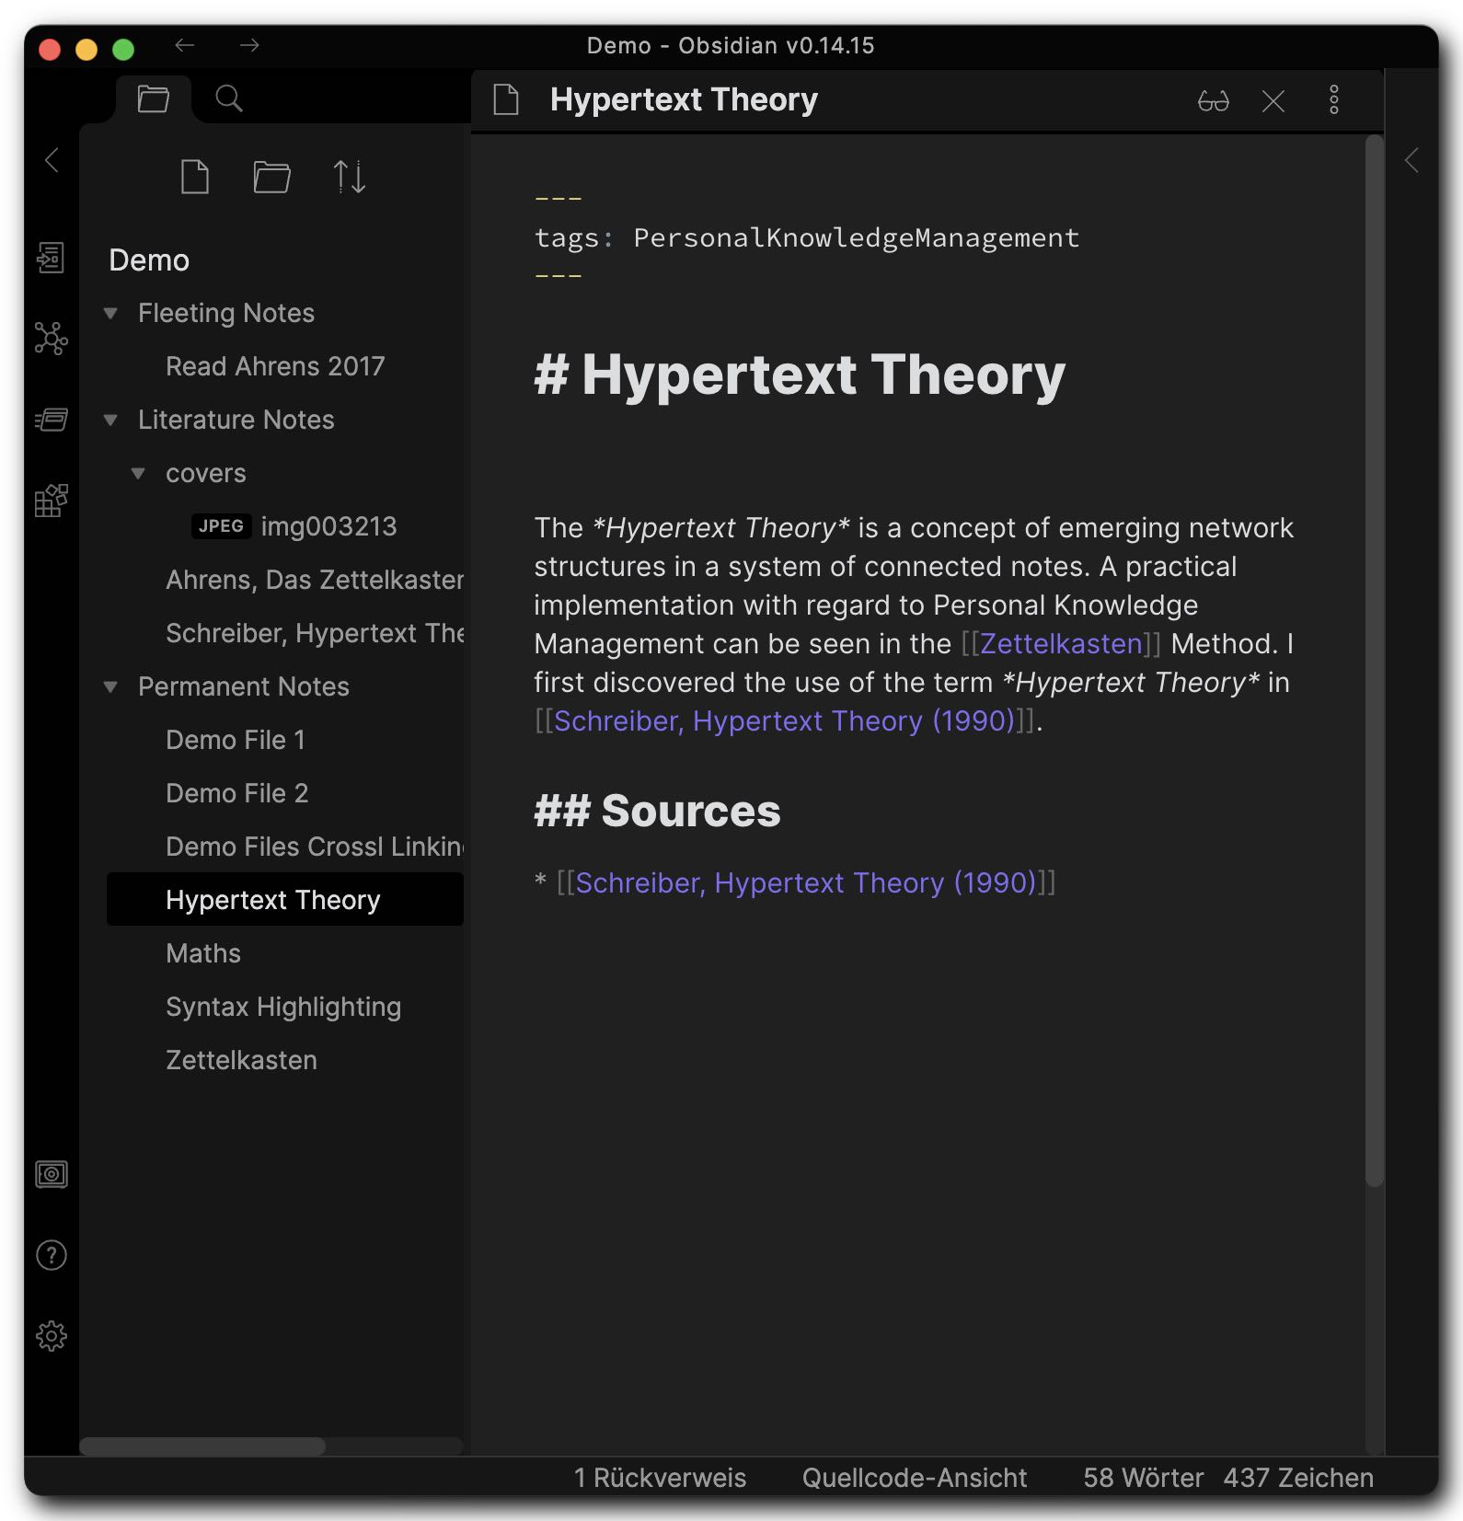Follow the Zettelkasten wiki link

tap(1060, 644)
